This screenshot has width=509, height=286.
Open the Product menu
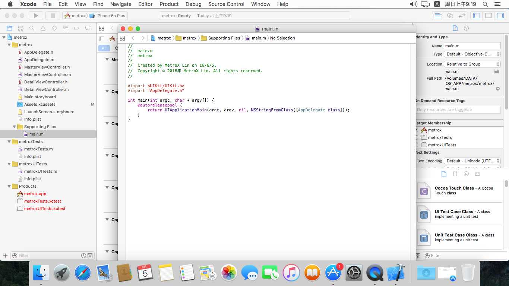coord(169,4)
